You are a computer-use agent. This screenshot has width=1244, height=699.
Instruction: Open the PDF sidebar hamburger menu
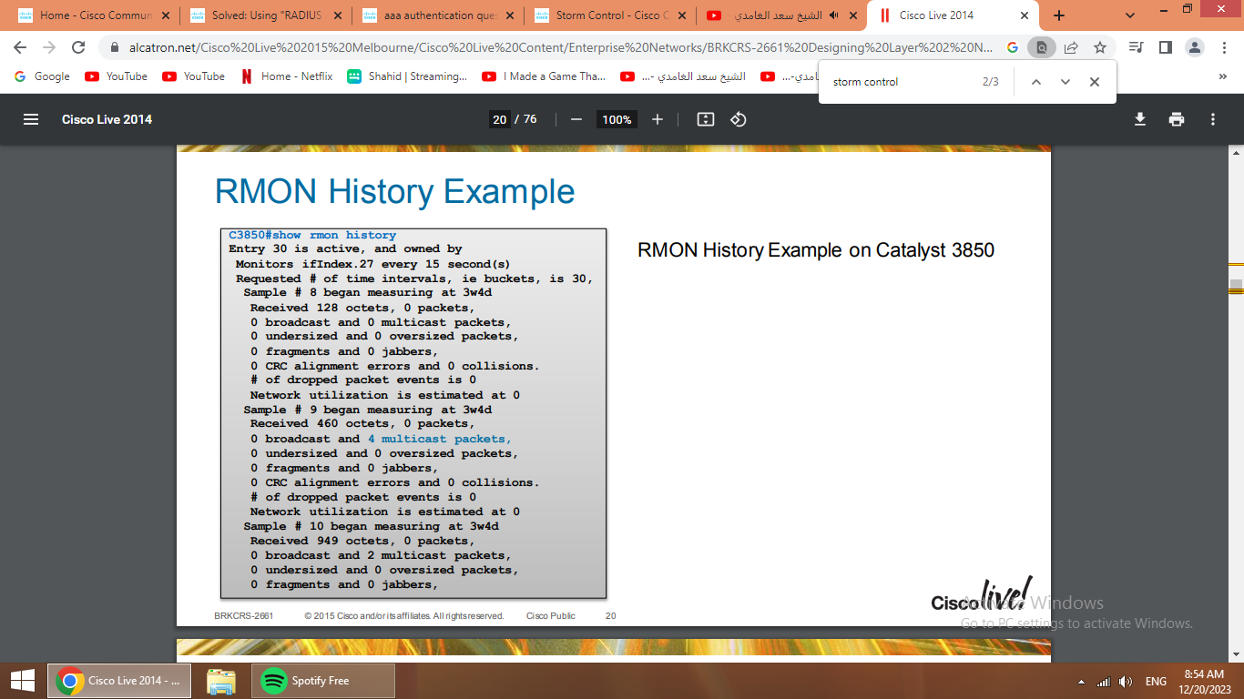31,119
